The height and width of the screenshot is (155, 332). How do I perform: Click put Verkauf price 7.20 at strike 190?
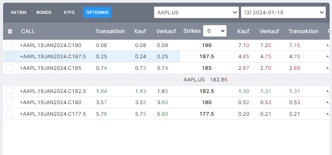[266, 45]
